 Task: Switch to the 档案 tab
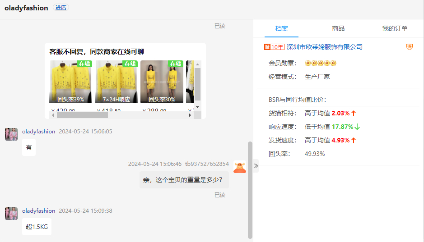click(x=281, y=28)
